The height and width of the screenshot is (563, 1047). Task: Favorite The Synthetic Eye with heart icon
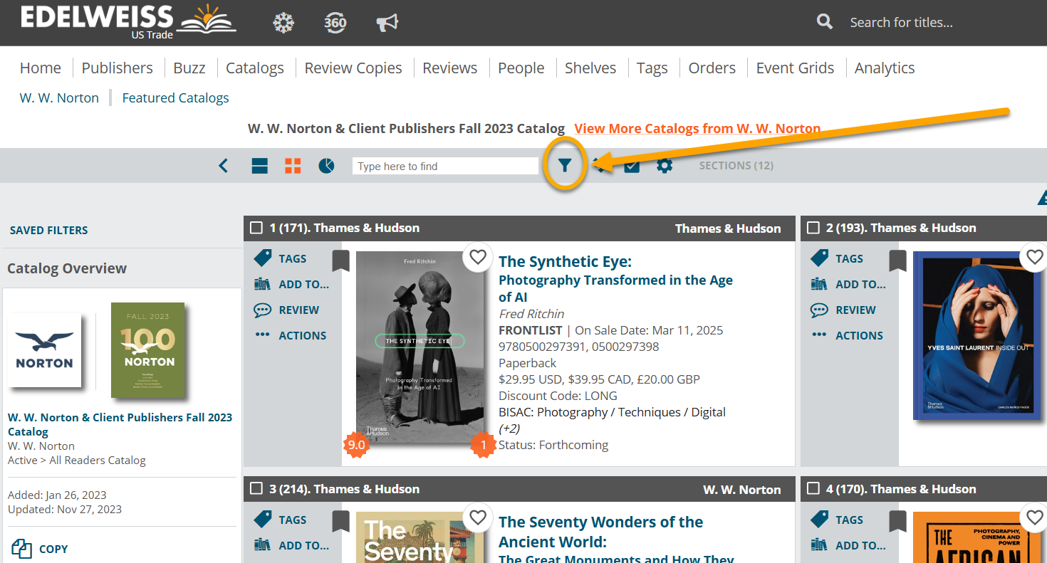[x=478, y=257]
